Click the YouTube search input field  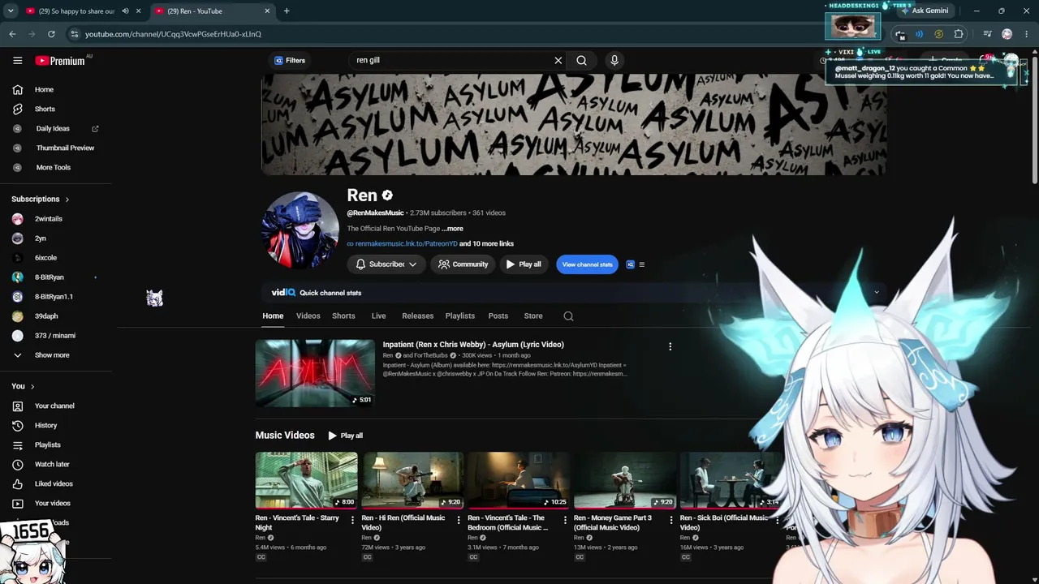click(x=451, y=60)
